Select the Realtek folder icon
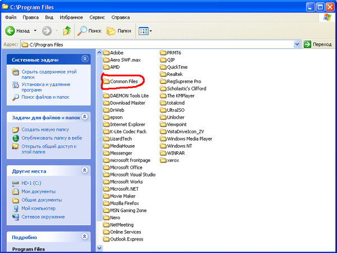Viewport: 337px width, 253px height. click(x=163, y=74)
